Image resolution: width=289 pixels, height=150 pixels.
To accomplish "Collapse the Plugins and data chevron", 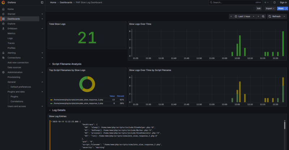I will (42, 92).
